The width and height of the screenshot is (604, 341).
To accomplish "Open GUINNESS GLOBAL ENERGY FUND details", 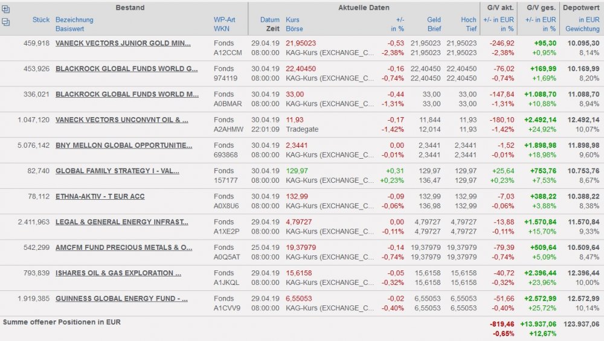I will tap(121, 299).
